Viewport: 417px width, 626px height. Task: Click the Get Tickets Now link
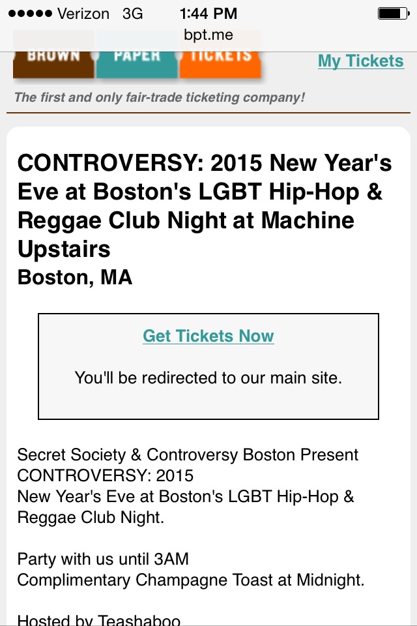(x=208, y=336)
